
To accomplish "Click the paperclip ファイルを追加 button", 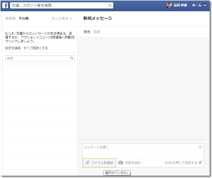I will coord(99,163).
